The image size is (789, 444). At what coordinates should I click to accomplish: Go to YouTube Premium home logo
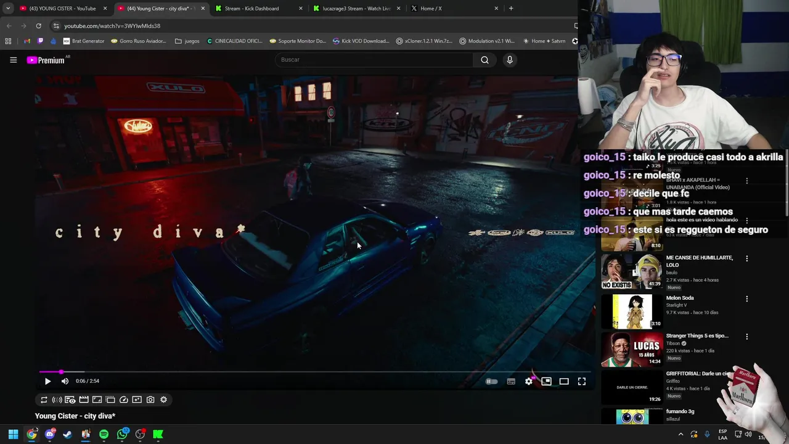46,60
